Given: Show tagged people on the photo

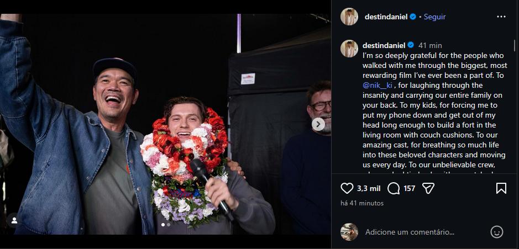Looking at the screenshot, I should (14, 220).
